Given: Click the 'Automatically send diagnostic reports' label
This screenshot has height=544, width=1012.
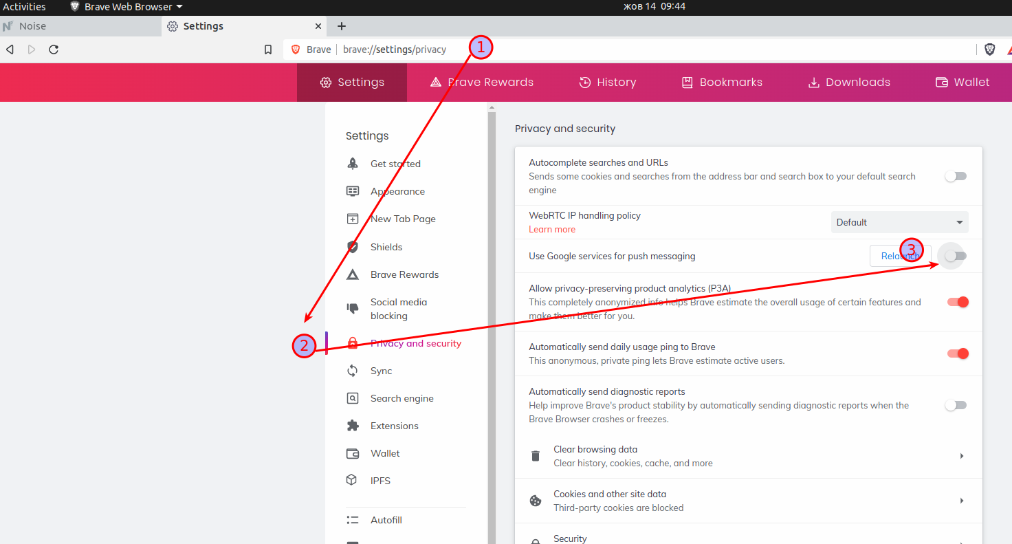Looking at the screenshot, I should [607, 391].
